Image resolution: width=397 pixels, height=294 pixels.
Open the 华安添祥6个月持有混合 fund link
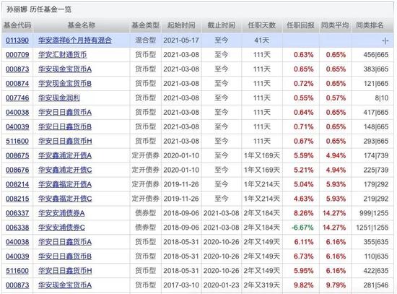tap(75, 40)
